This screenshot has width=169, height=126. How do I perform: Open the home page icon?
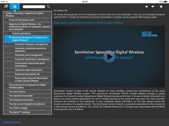coord(161,7)
